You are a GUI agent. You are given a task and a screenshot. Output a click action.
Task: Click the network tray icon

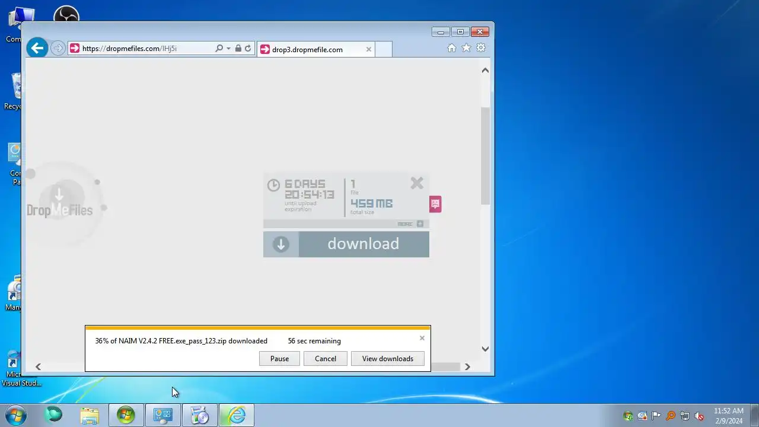(x=685, y=416)
